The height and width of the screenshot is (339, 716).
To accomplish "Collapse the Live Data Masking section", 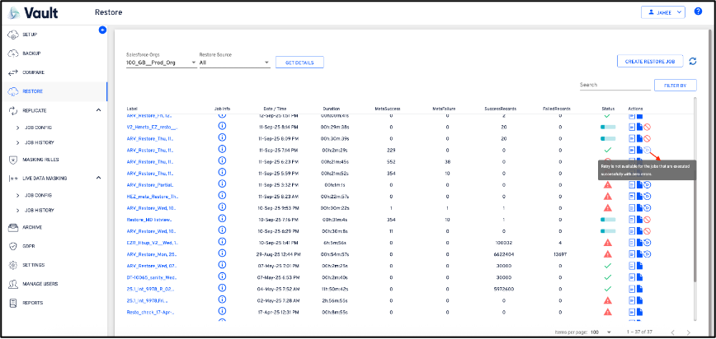I will [98, 178].
